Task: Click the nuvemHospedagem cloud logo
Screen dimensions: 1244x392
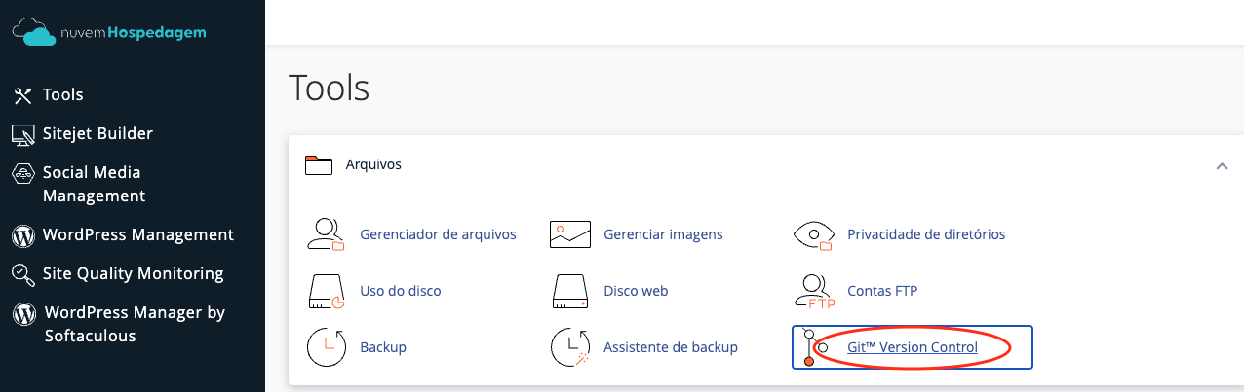Action: pos(33,33)
